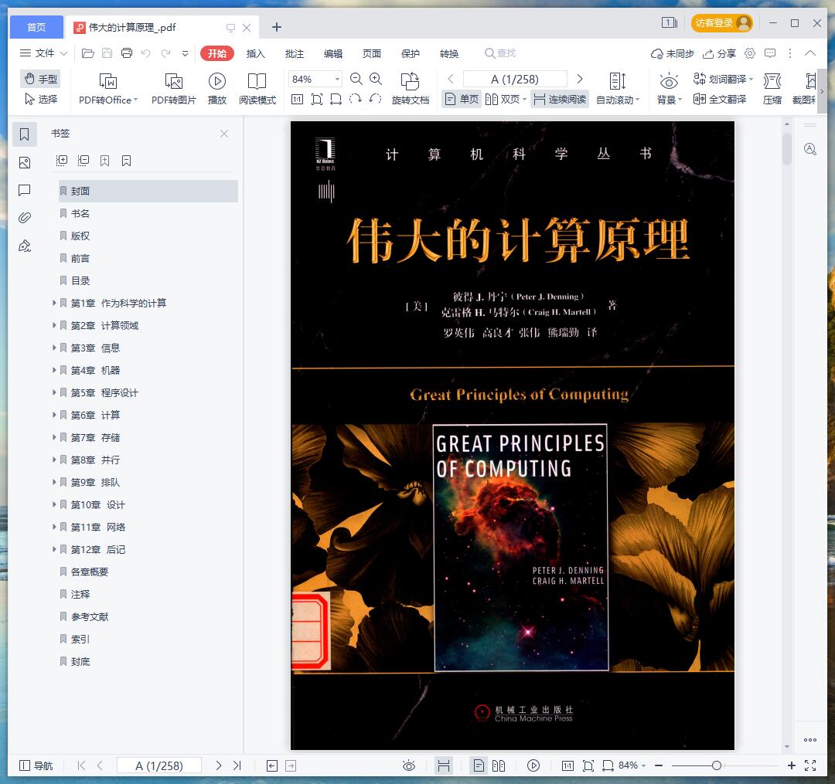Open the PDF to Office converter
The image size is (835, 784).
pyautogui.click(x=108, y=88)
